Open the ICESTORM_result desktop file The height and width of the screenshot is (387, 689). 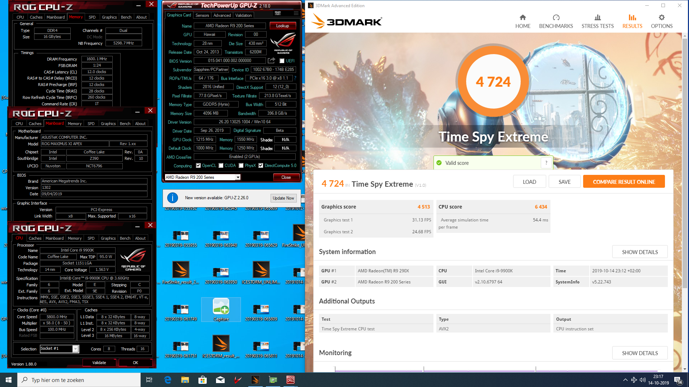point(221,347)
